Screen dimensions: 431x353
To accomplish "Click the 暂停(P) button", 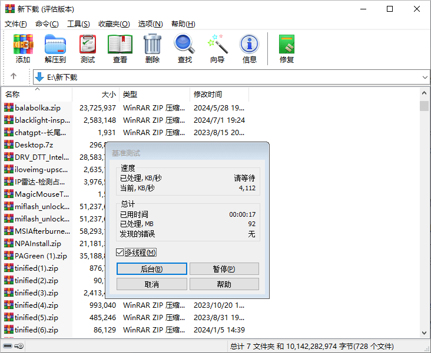I will [224, 269].
